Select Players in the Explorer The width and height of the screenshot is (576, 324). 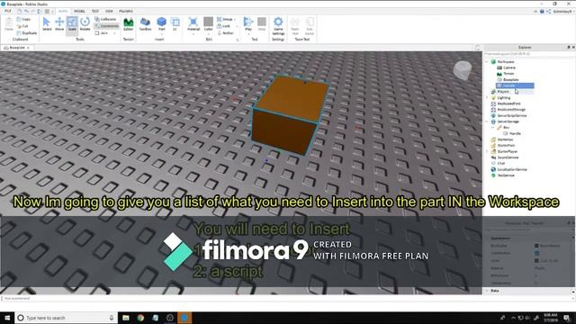pos(501,92)
